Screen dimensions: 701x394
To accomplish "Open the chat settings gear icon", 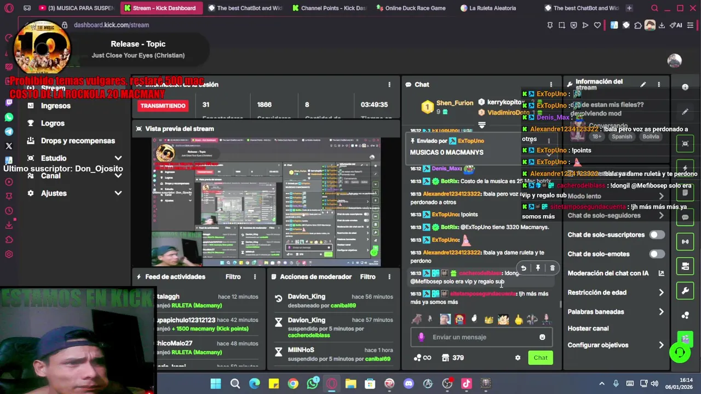I will pos(518,358).
